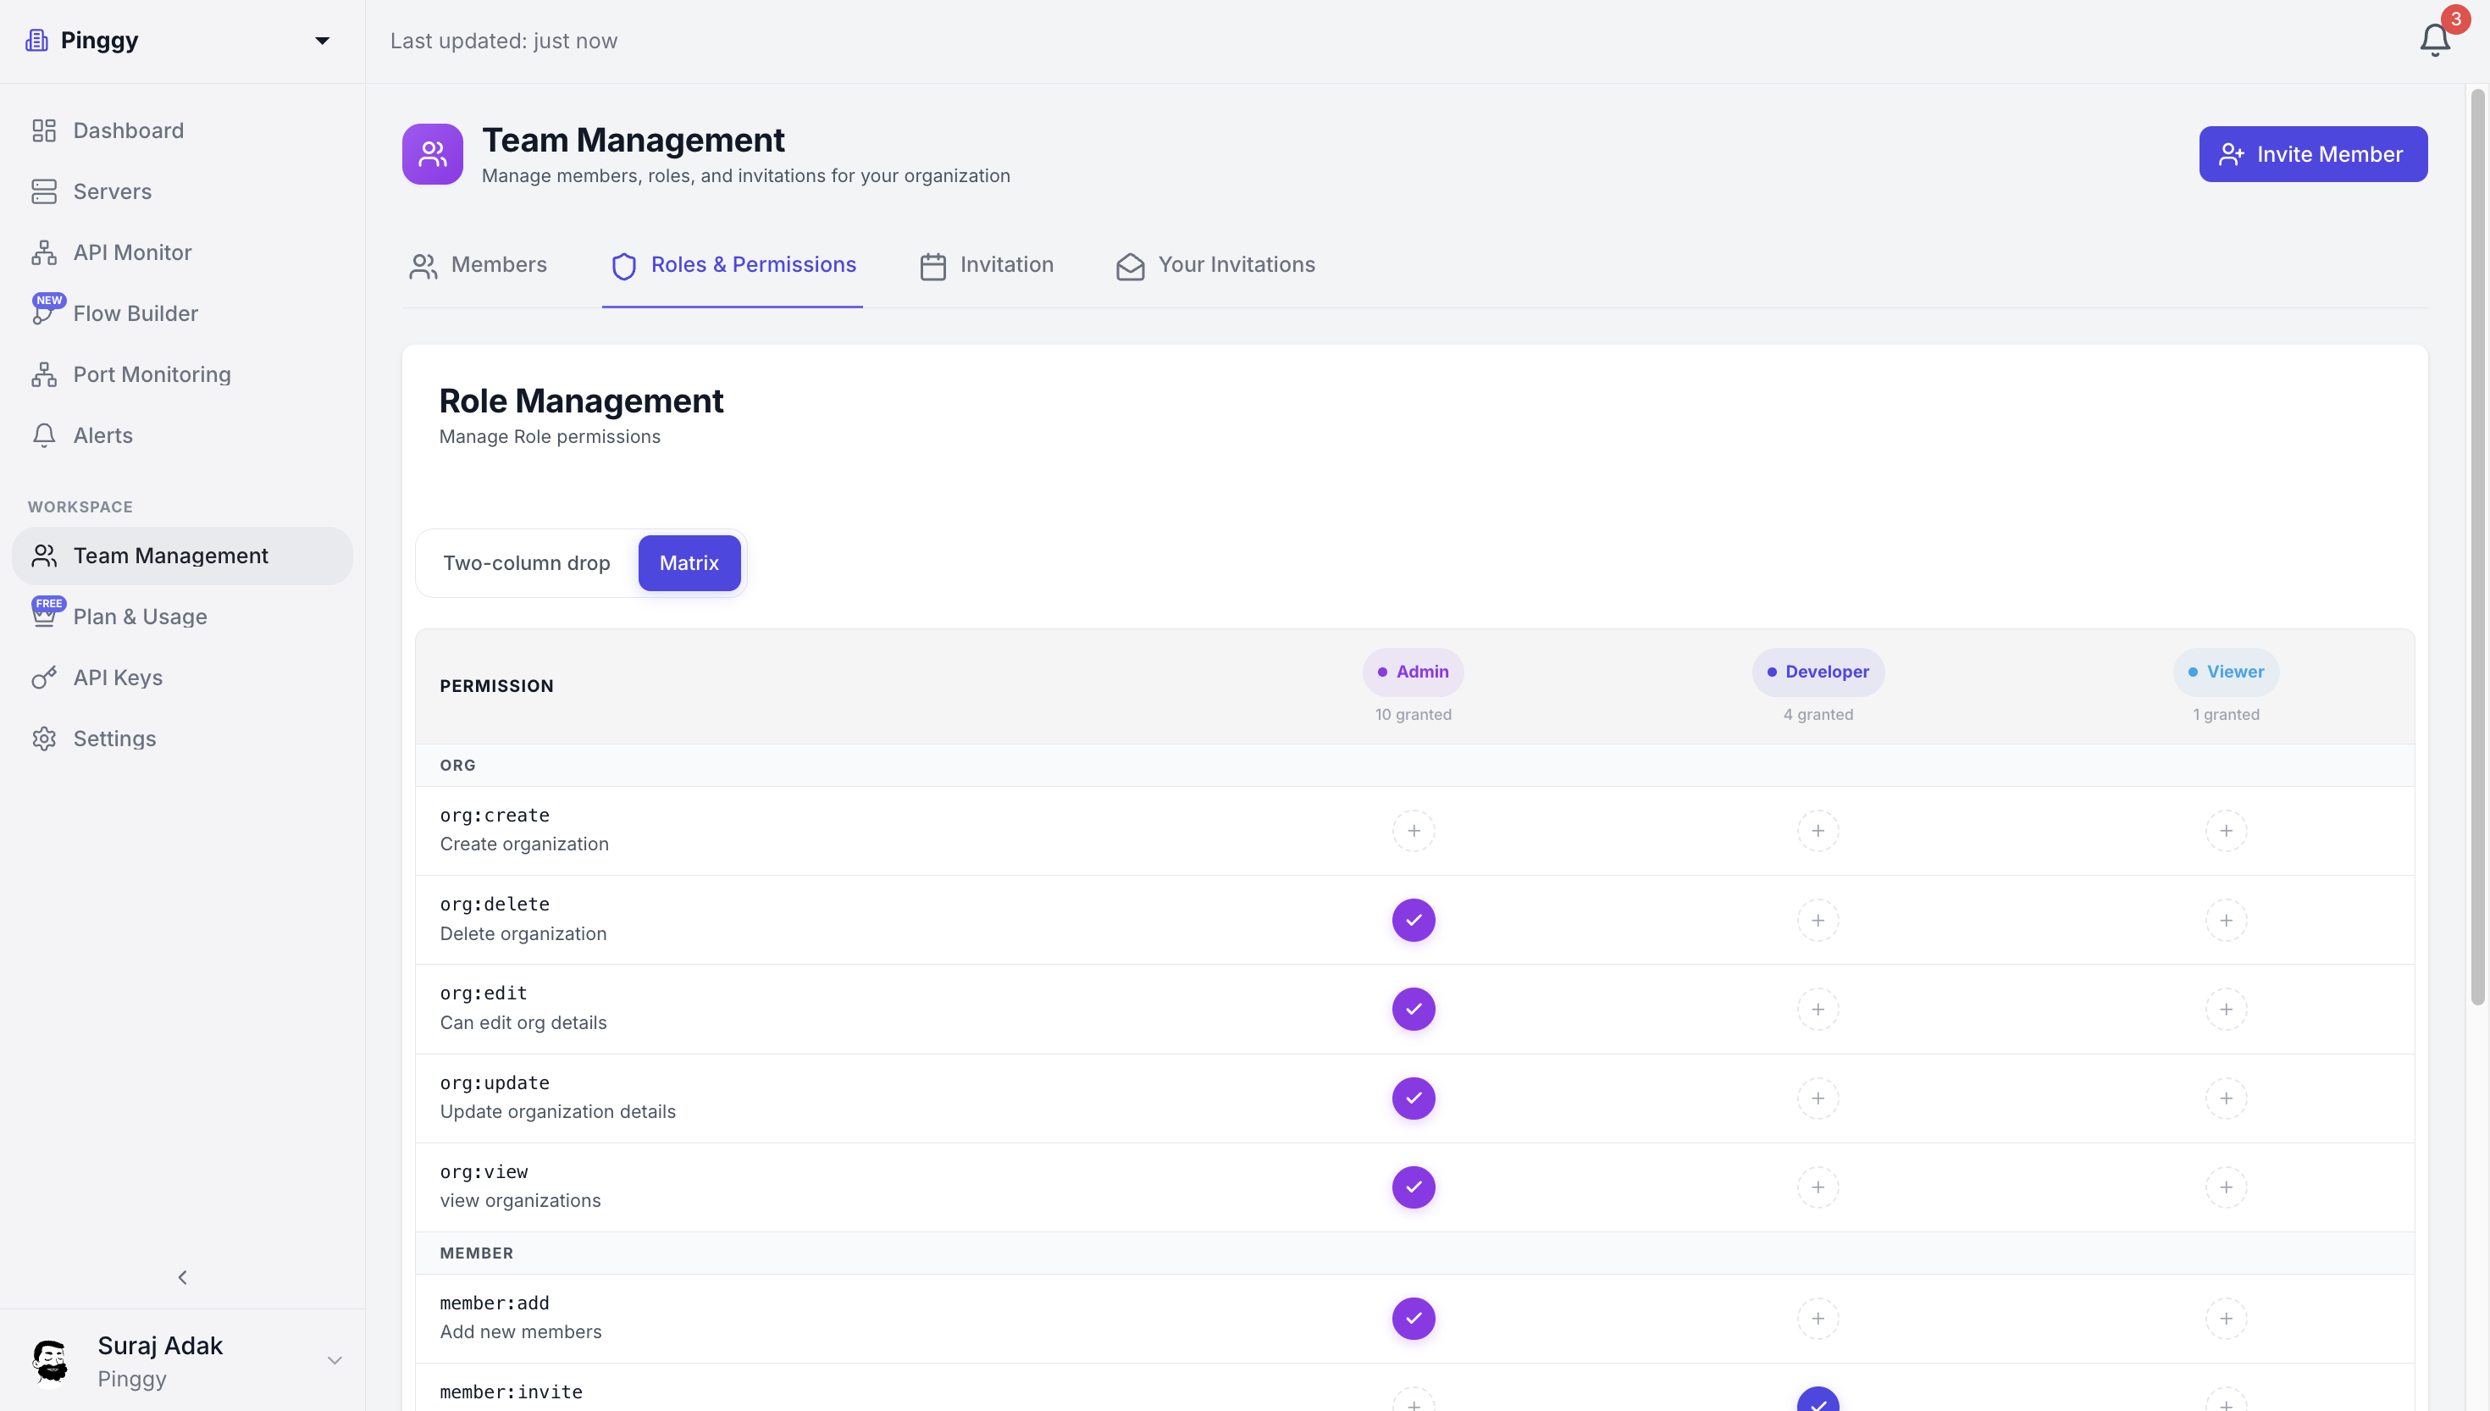
Task: Select the Matrix view button
Action: (689, 563)
